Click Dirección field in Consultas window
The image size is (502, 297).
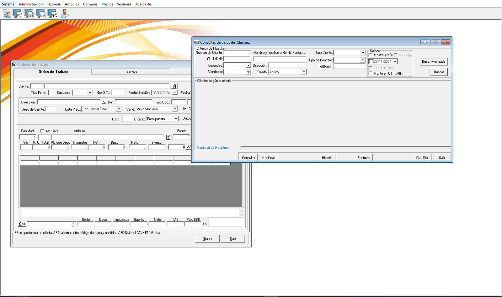pos(287,65)
